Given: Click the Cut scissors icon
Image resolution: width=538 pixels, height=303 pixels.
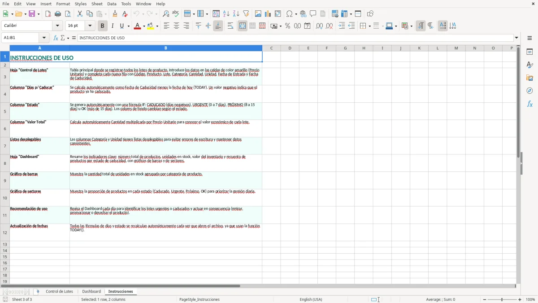Looking at the screenshot, I should [80, 14].
